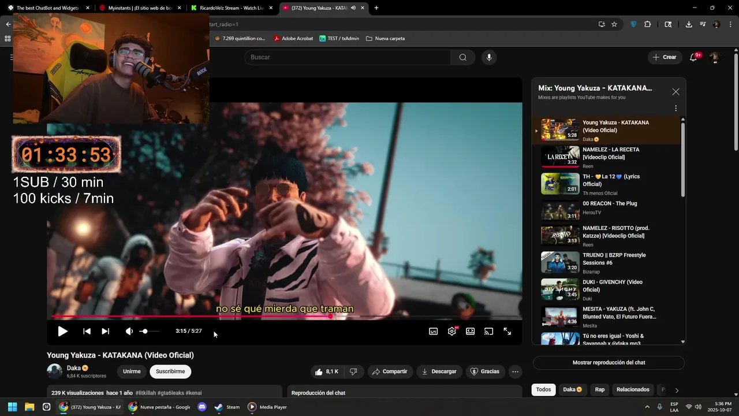Click the Descargar button

tap(439, 372)
